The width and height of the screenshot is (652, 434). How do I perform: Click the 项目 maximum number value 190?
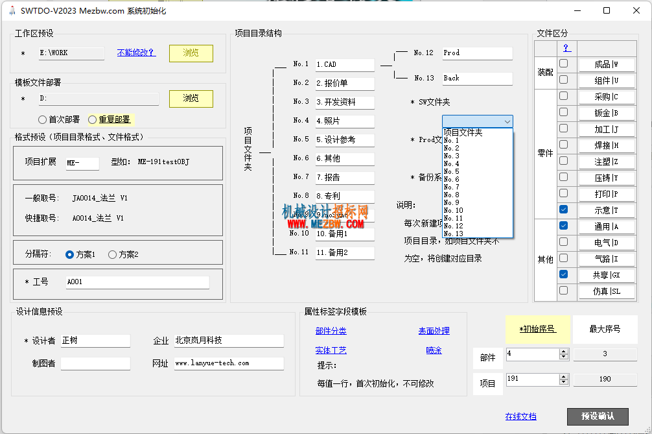pyautogui.click(x=605, y=379)
